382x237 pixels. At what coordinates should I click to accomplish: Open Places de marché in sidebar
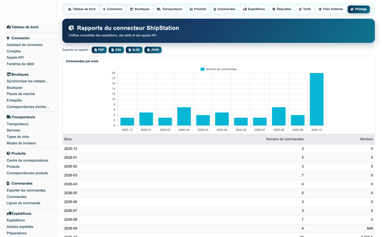pos(21,94)
